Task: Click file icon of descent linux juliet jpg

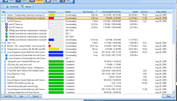Action: point(5,86)
